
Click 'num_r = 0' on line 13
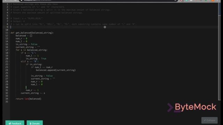point(21,39)
